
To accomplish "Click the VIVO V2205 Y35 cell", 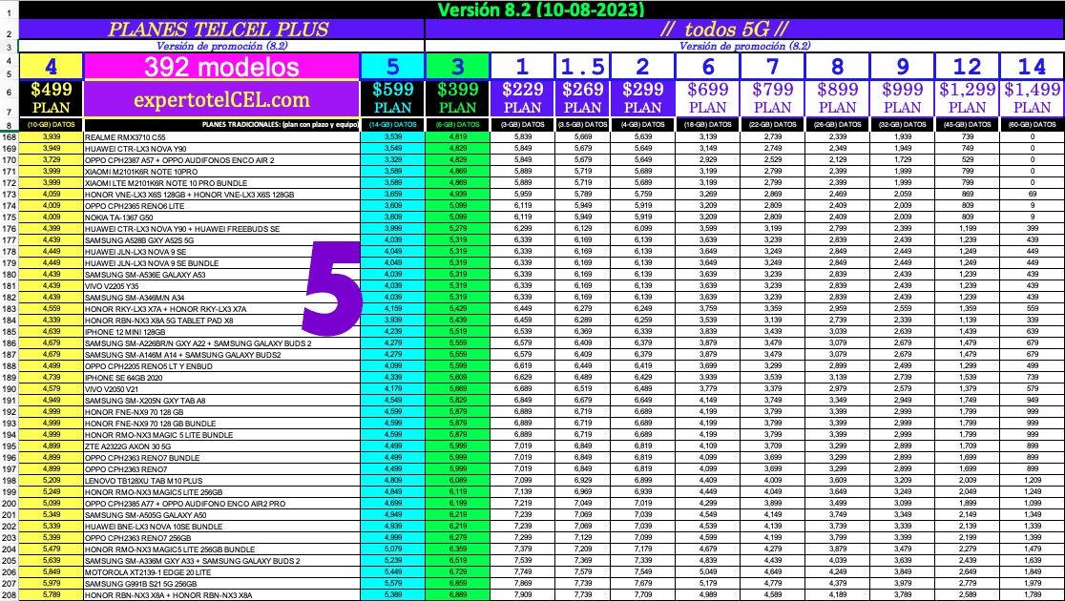I will 221,286.
